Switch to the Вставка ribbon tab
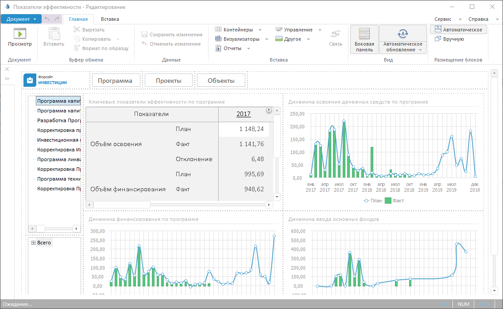The image size is (503, 309). [110, 19]
